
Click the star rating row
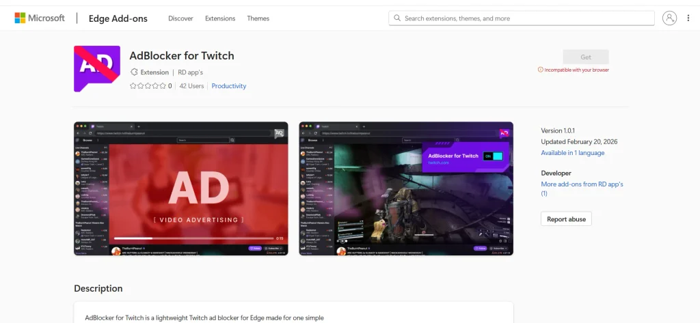tap(148, 86)
